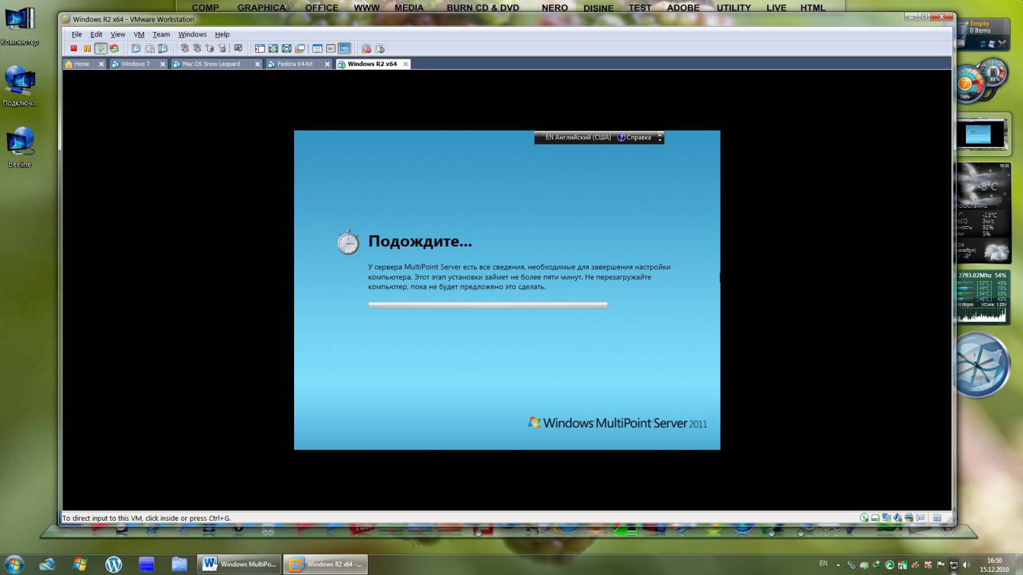This screenshot has width=1023, height=575.
Task: Show hidden tray icons arrow
Action: (x=838, y=565)
